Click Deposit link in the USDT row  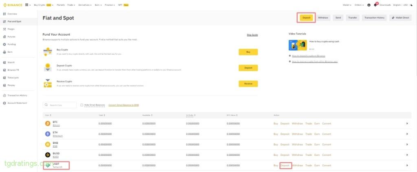coord(285,166)
